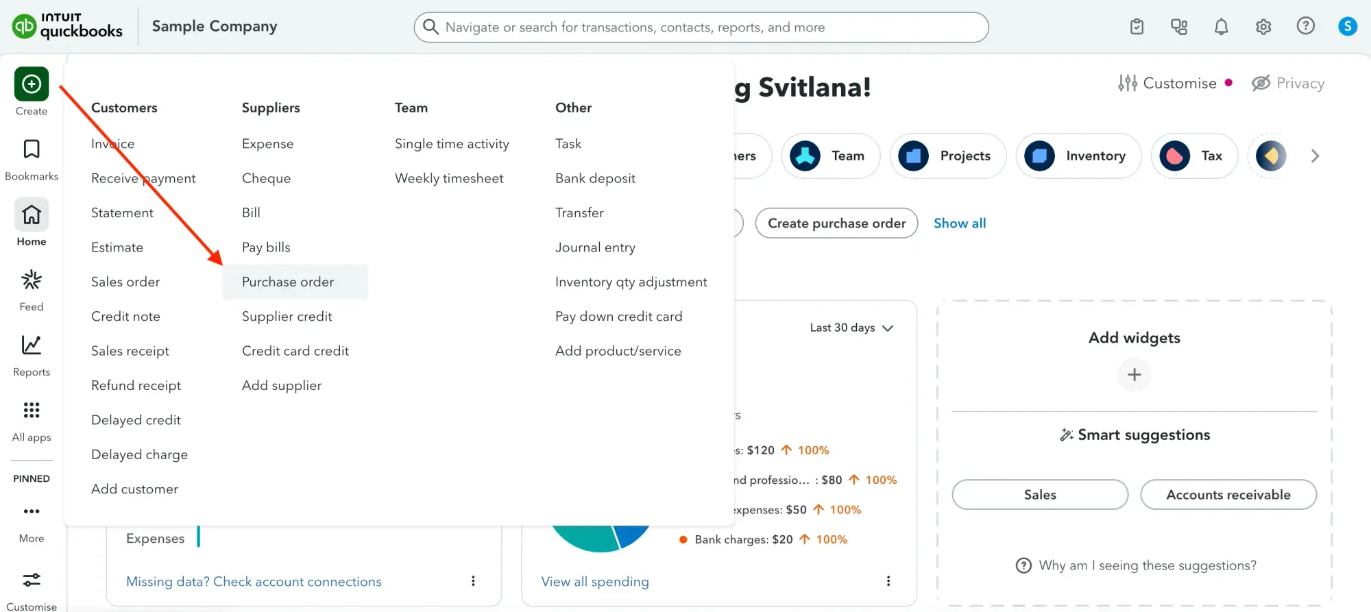Open the settings gear icon
The image size is (1371, 612).
[x=1263, y=27]
